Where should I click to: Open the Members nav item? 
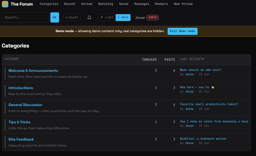[x=161, y=4]
